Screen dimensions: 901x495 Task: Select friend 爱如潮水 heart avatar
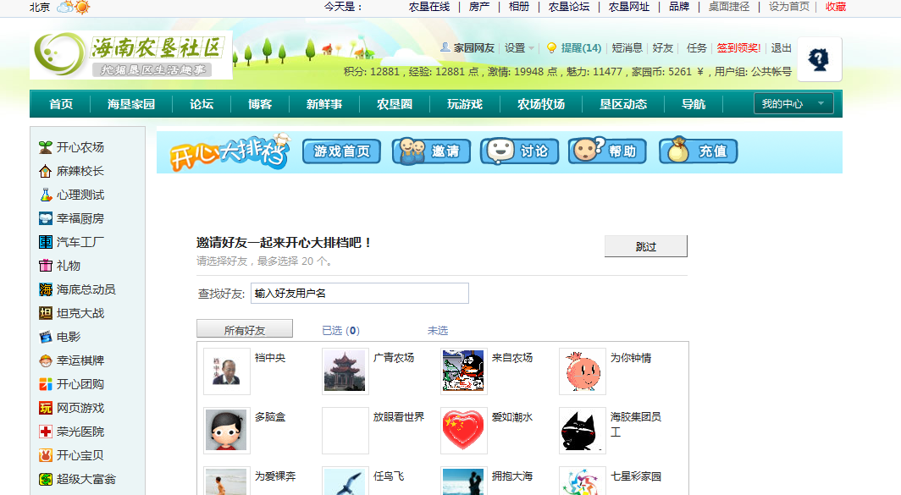[464, 431]
